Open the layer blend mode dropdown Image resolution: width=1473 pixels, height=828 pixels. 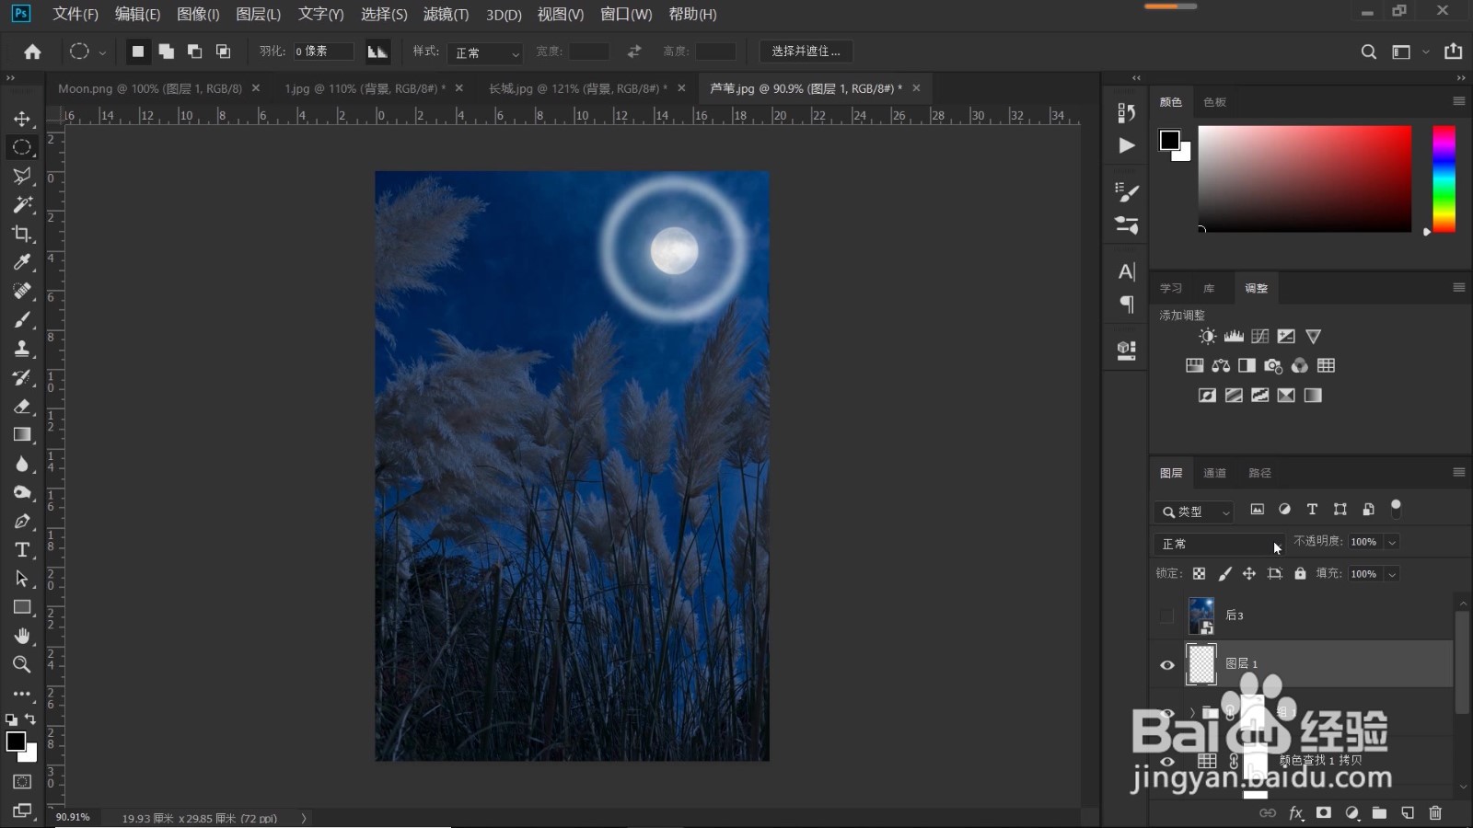click(x=1219, y=544)
